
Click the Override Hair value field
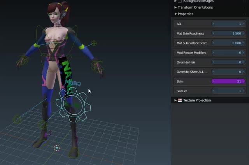pos(228,62)
